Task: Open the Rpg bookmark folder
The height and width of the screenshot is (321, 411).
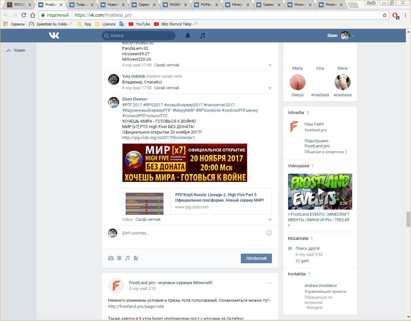Action: coord(84,24)
